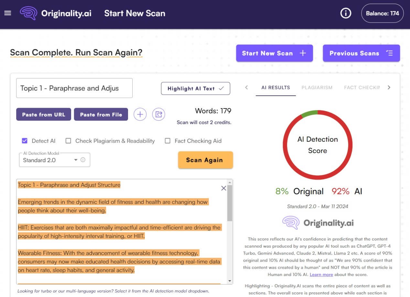Follow the Learn more link
The image size is (410, 297).
click(321, 274)
